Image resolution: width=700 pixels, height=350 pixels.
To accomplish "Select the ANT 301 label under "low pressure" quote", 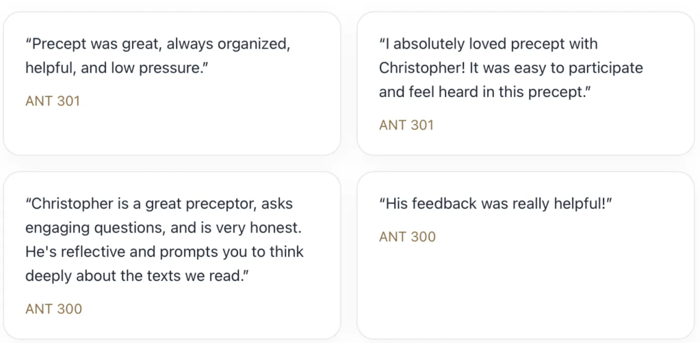I will point(53,101).
